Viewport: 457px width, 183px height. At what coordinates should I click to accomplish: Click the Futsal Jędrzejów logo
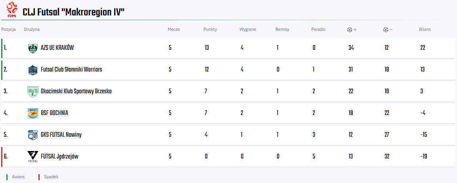coord(33,157)
